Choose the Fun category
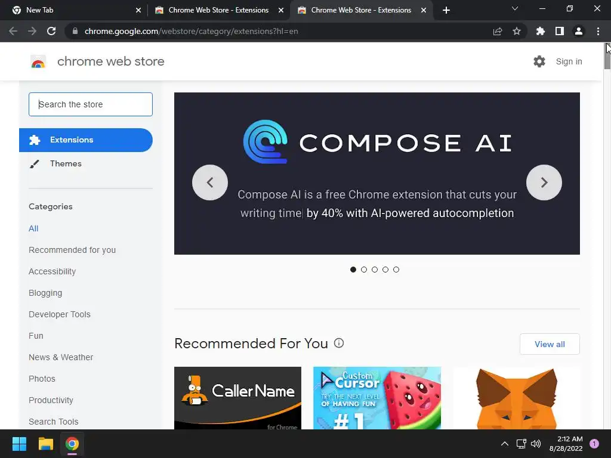The height and width of the screenshot is (458, 611). coord(36,336)
